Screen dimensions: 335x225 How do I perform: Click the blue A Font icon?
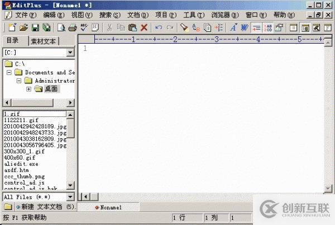233,27
